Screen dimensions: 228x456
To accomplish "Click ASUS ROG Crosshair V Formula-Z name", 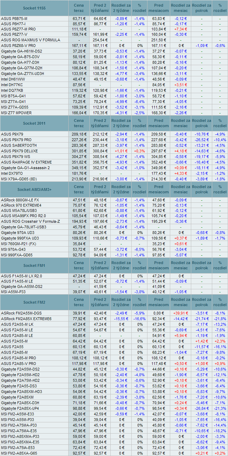I will point(30,221).
